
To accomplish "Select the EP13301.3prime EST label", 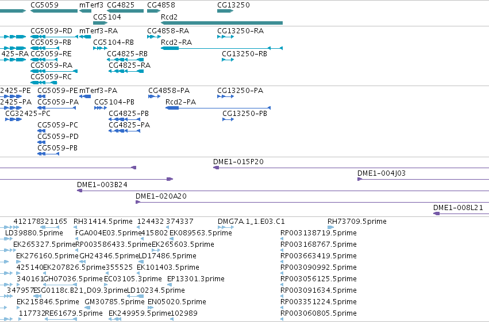I will tap(196, 280).
